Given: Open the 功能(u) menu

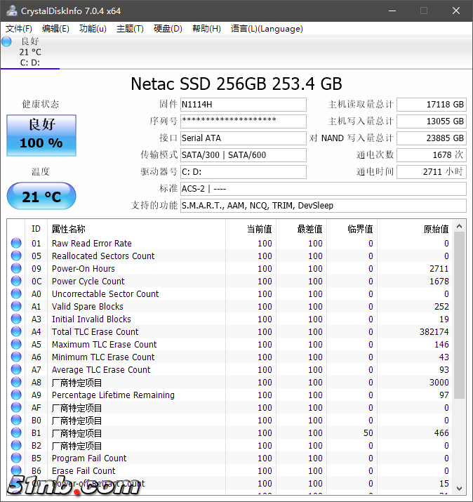Looking at the screenshot, I should [x=93, y=29].
